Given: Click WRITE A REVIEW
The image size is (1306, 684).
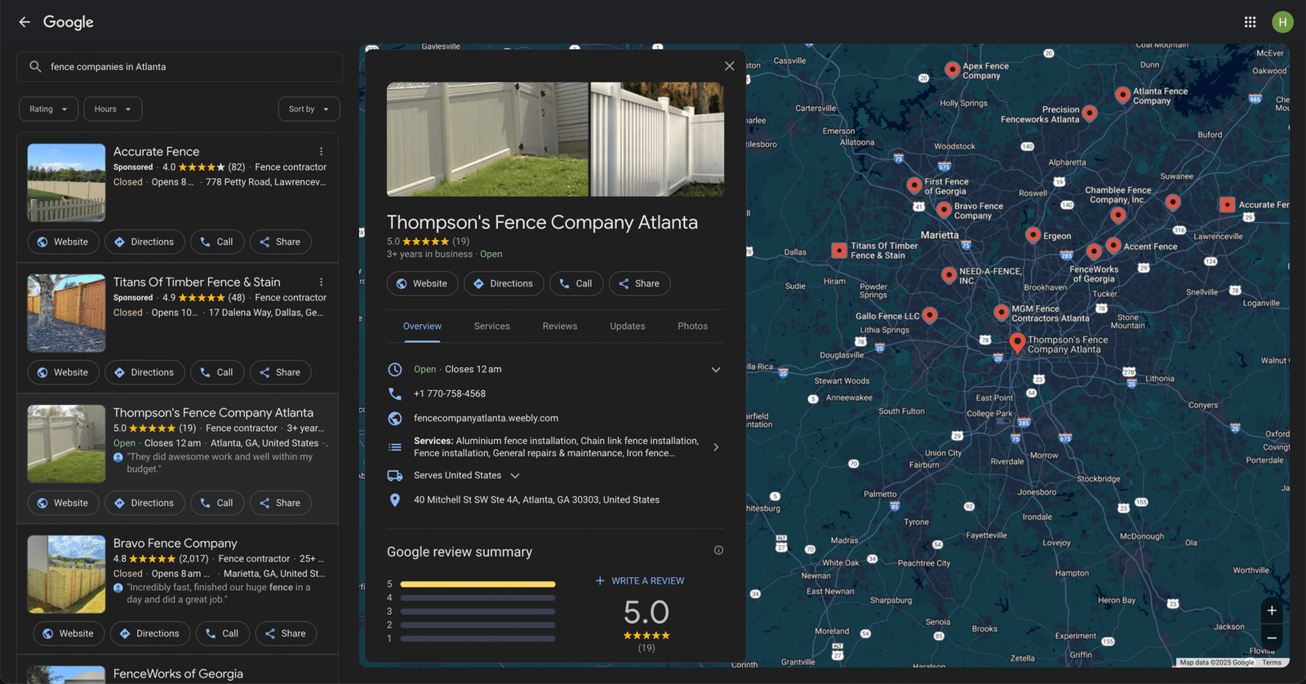Looking at the screenshot, I should [x=640, y=581].
